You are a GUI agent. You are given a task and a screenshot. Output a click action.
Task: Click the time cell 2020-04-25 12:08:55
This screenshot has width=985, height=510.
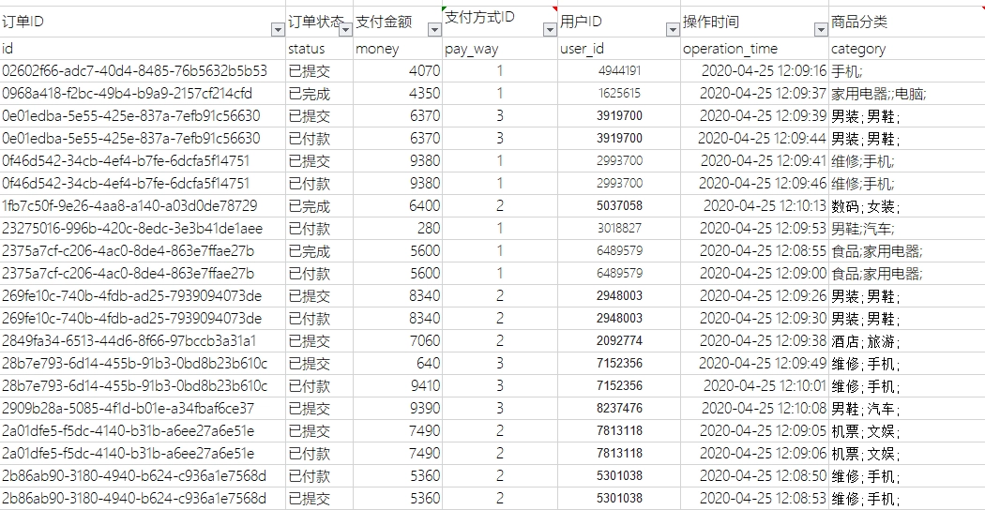coord(755,251)
